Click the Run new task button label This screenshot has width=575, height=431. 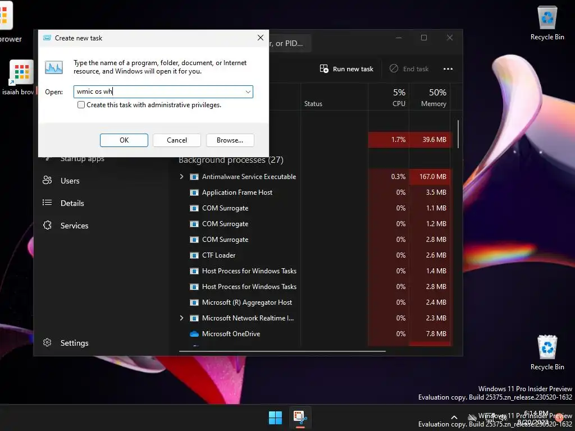pyautogui.click(x=353, y=69)
